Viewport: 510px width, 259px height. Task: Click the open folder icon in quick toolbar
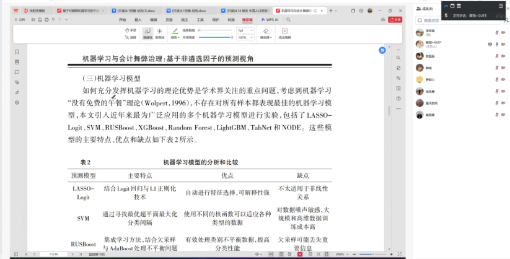(33, 20)
